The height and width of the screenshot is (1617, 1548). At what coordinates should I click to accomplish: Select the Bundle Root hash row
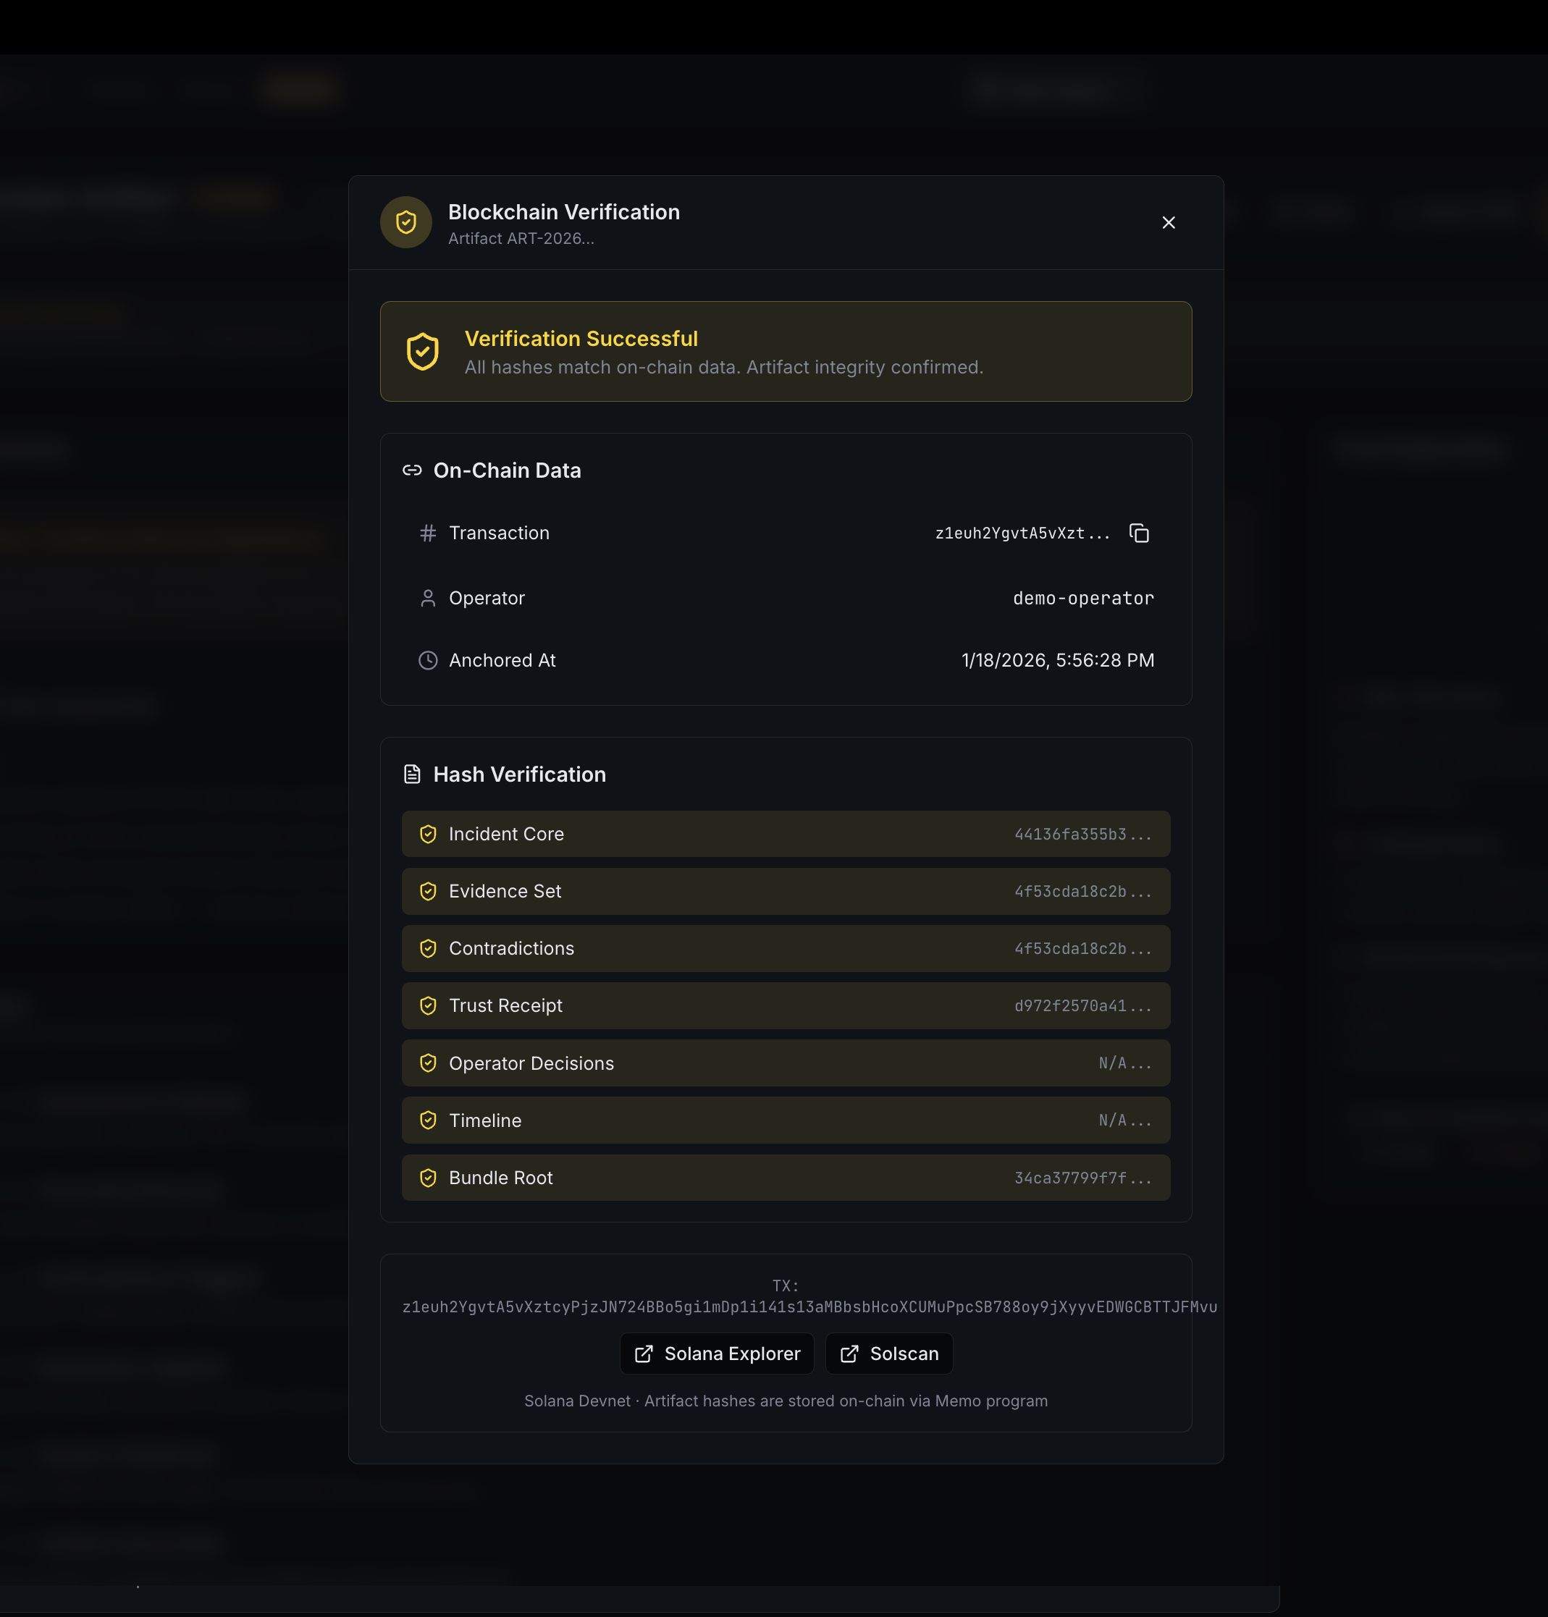786,1178
